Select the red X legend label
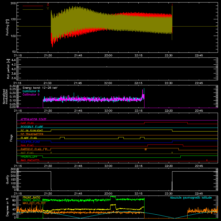The height and width of the screenshot is (221, 221). tap(48, 5)
